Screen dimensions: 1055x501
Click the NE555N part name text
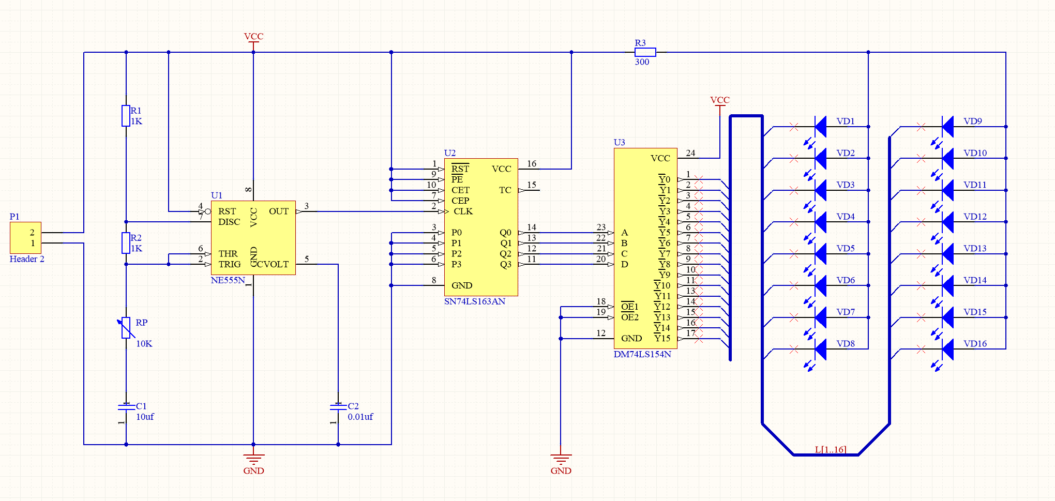228,280
